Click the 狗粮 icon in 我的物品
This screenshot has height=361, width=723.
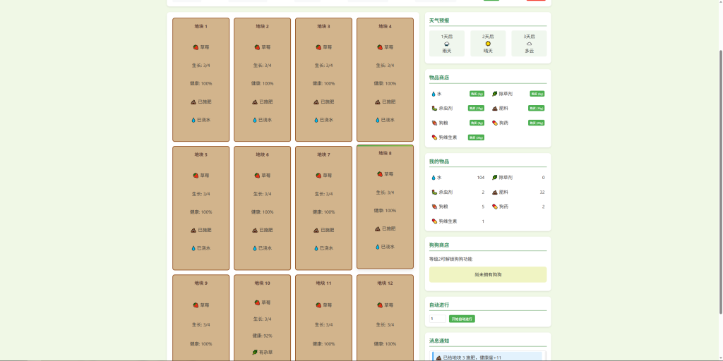434,207
